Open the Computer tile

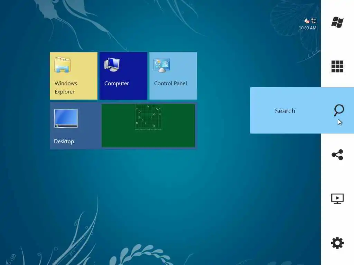pyautogui.click(x=123, y=76)
